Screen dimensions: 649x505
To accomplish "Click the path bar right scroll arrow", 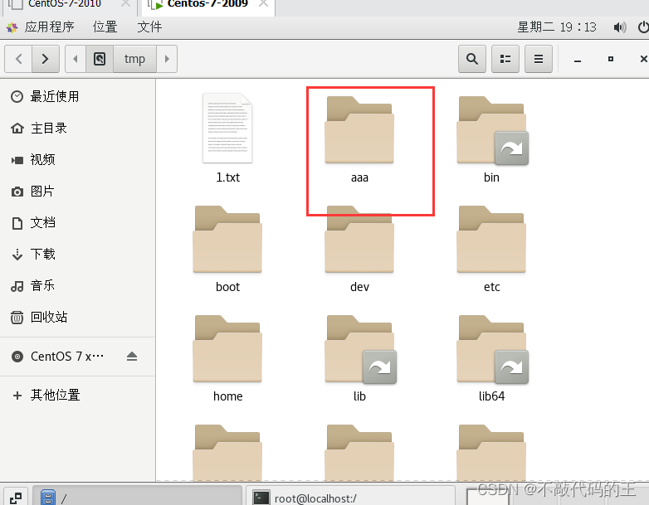I will tap(167, 59).
